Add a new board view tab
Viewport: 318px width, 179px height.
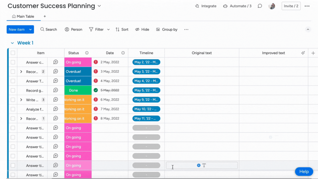(45, 16)
